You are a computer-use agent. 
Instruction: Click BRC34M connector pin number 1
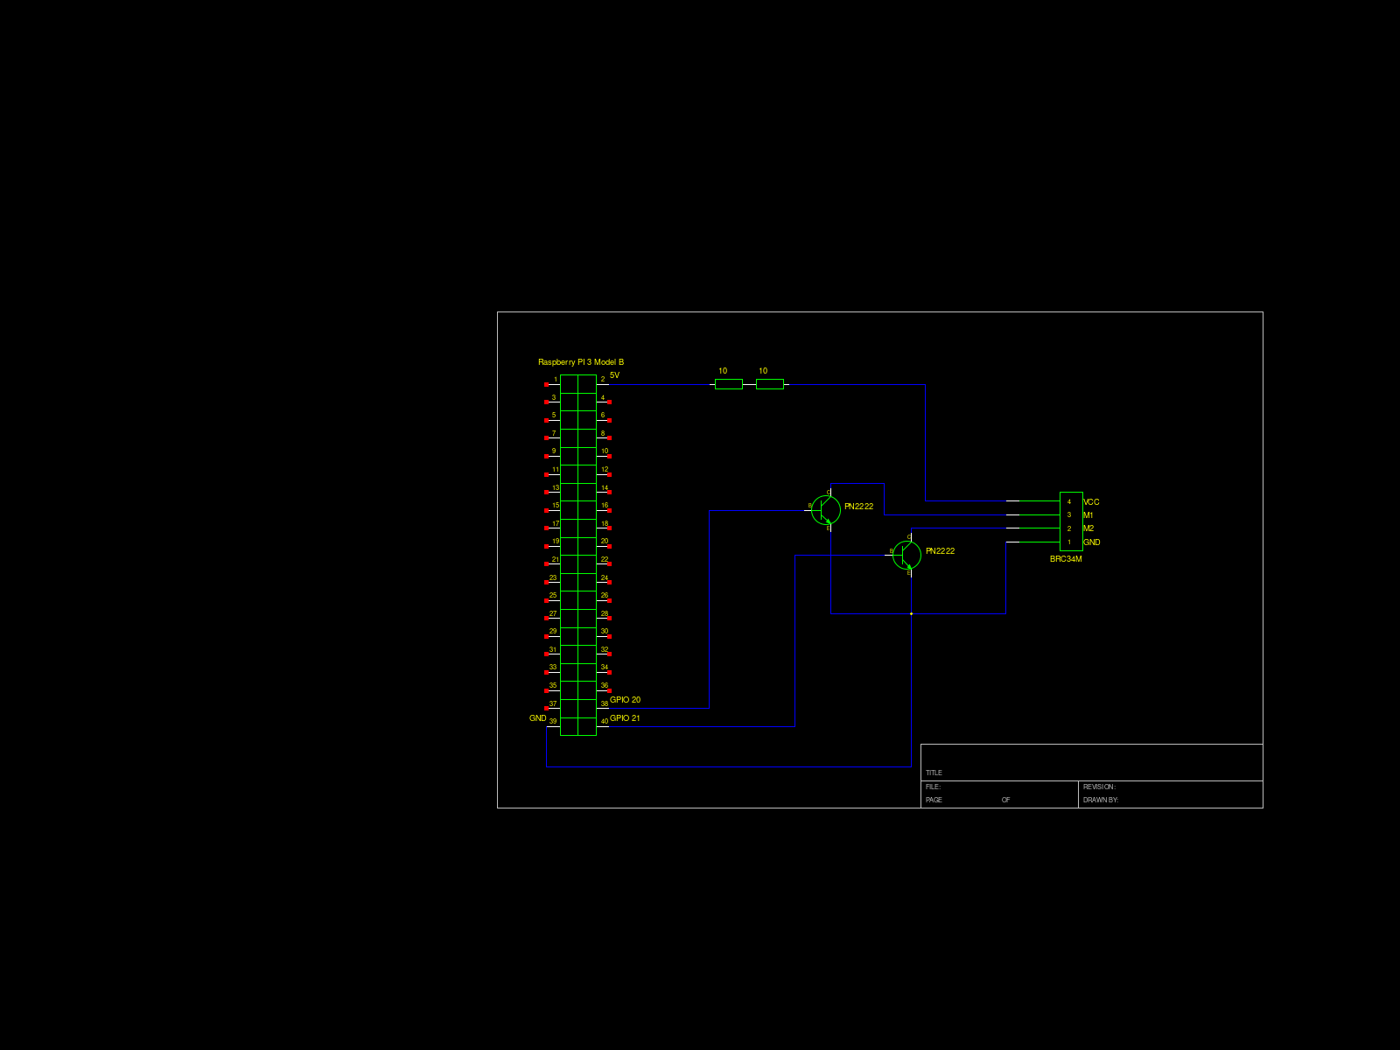click(x=1068, y=542)
